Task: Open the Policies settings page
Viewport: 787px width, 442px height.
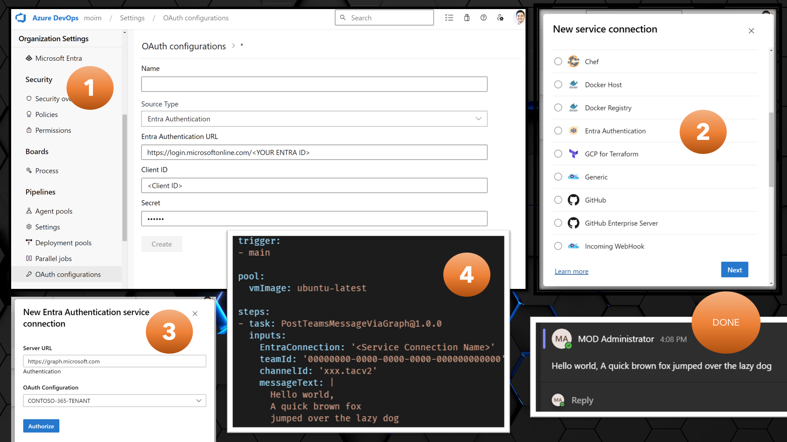Action: click(x=46, y=114)
